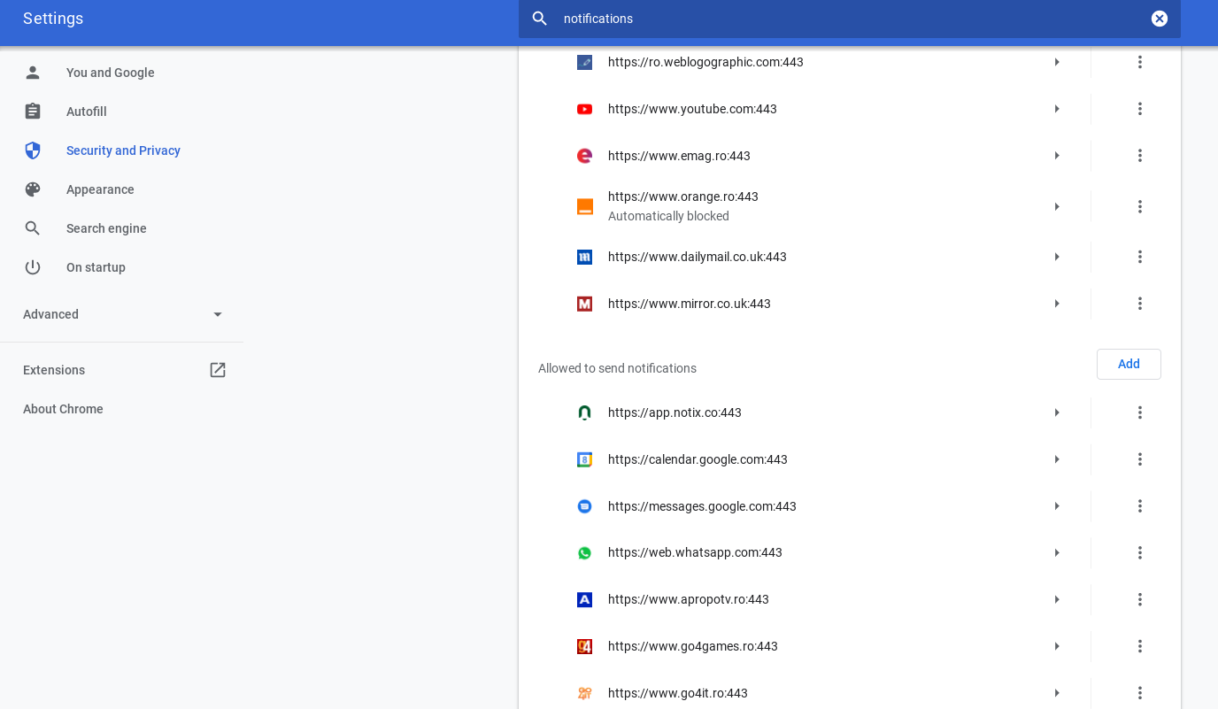Click the YouTube favicon in blocked list
This screenshot has width=1218, height=709.
584,109
